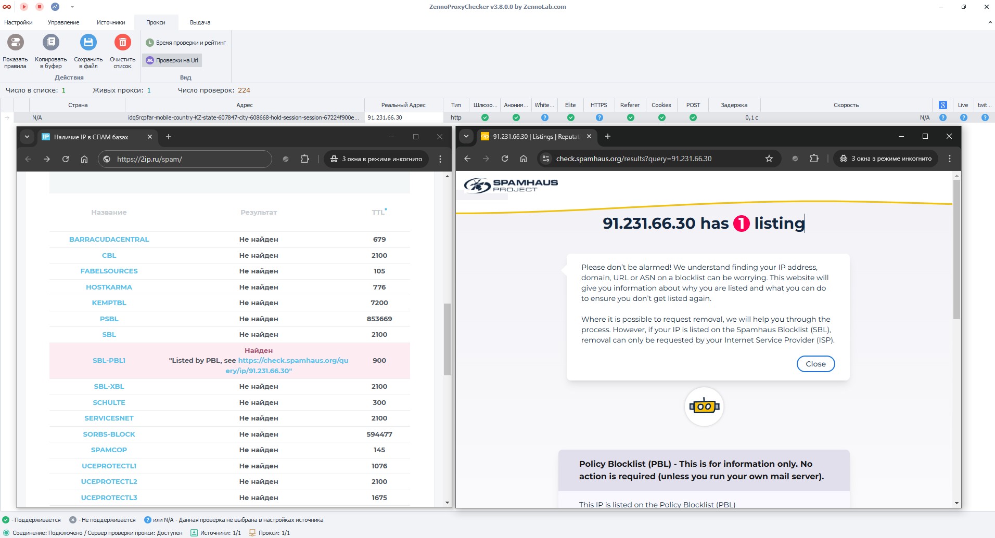Click the green check under the POST column

coord(693,117)
